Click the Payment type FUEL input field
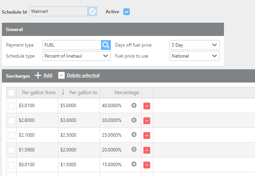 coord(72,45)
